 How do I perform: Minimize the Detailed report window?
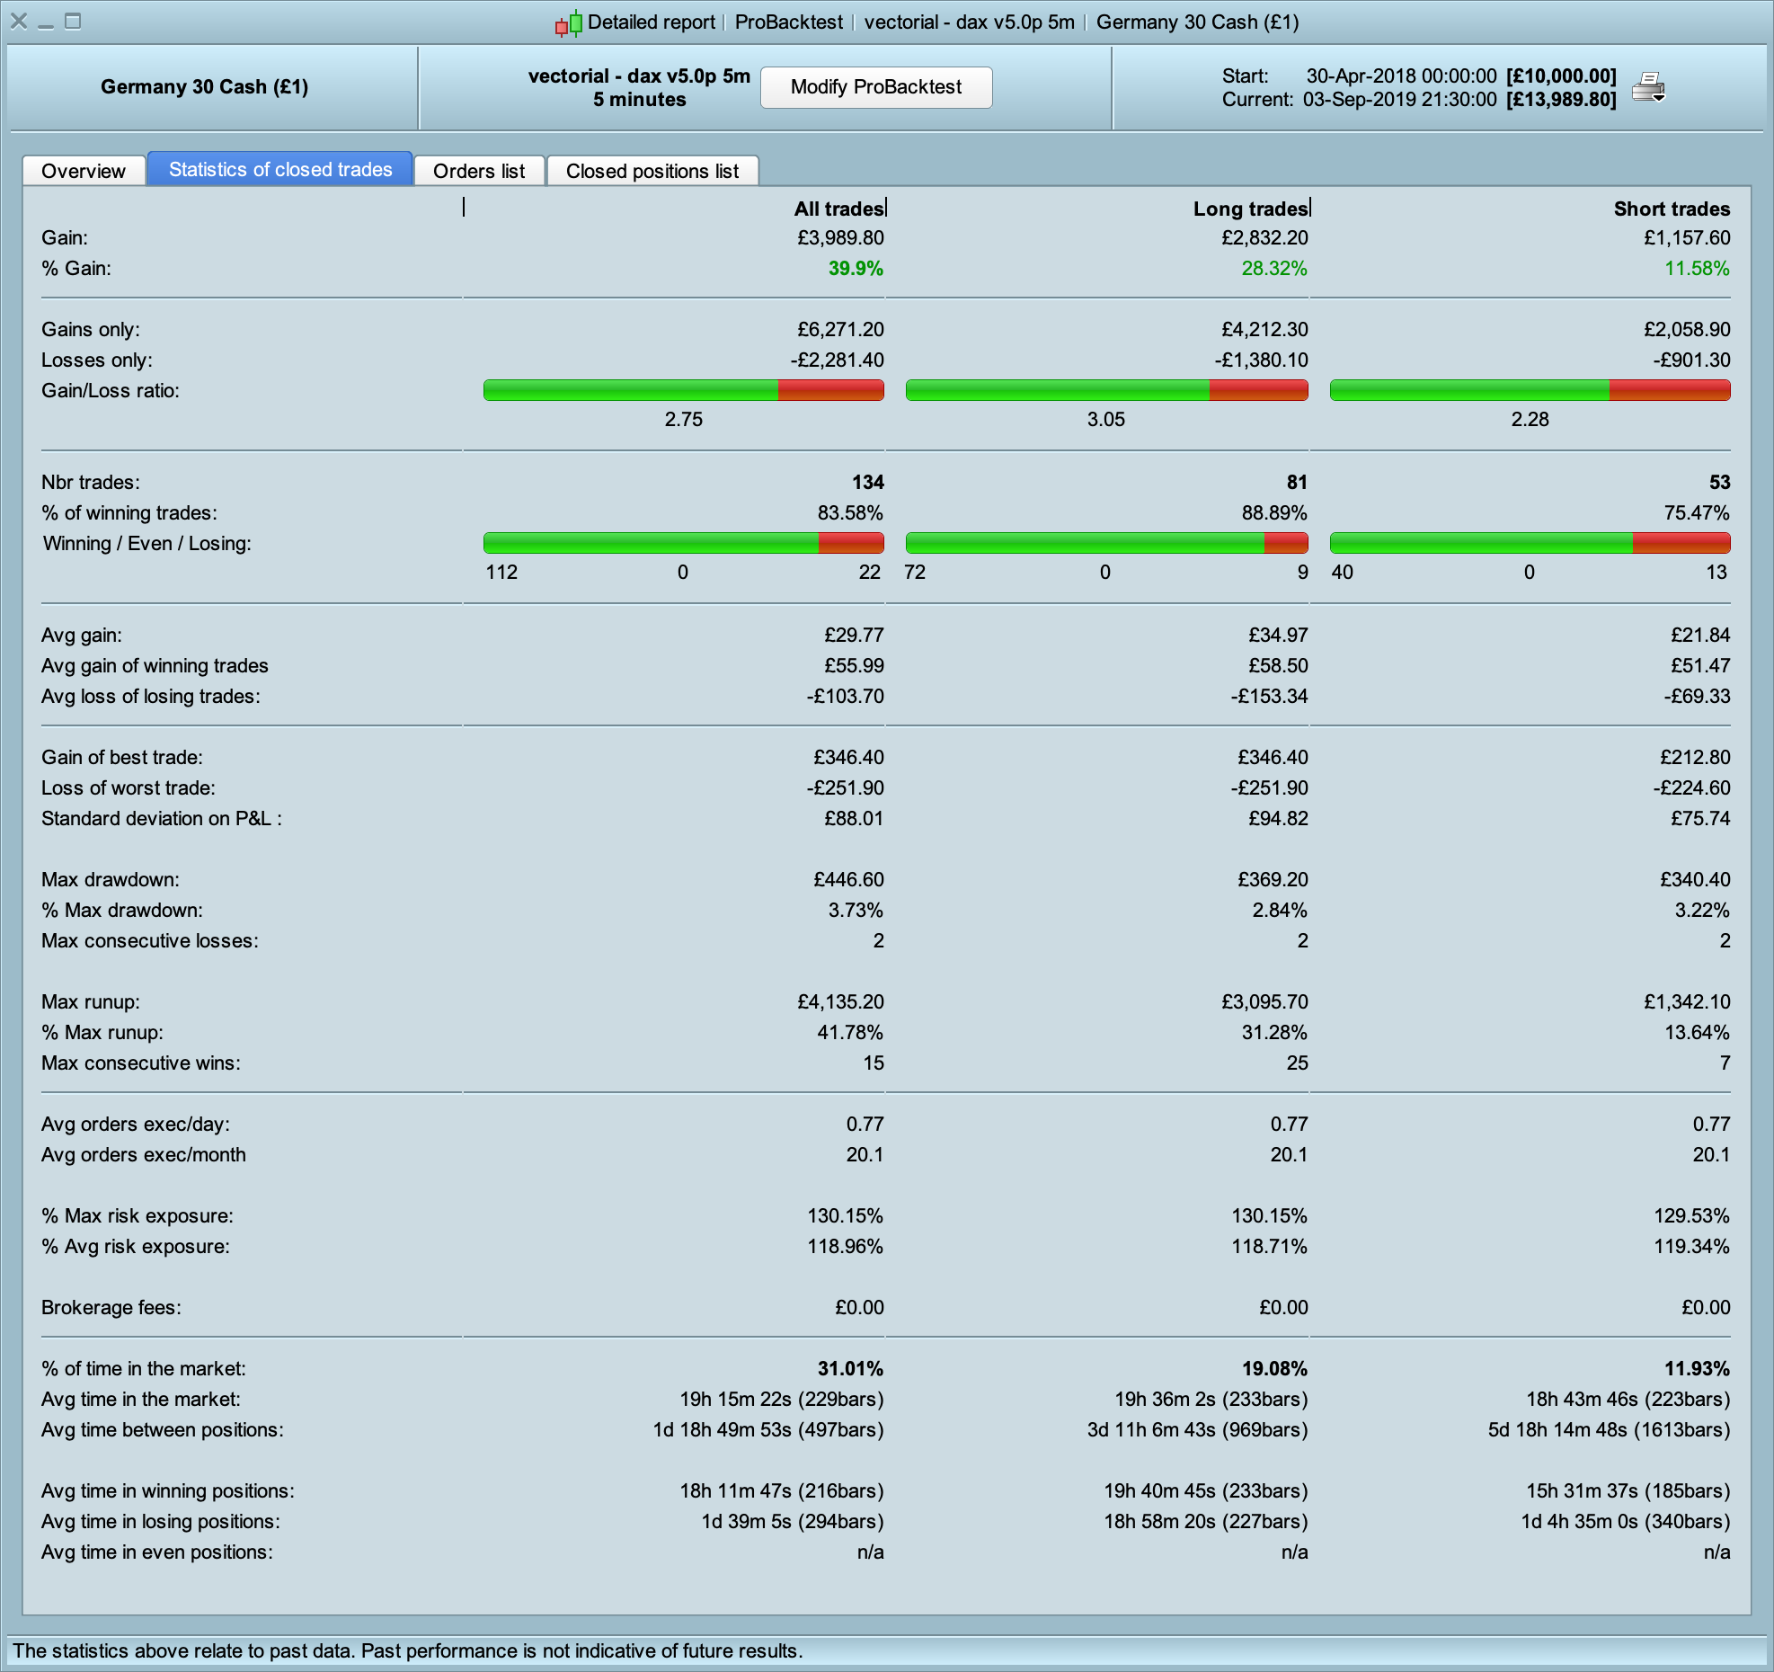[x=46, y=22]
